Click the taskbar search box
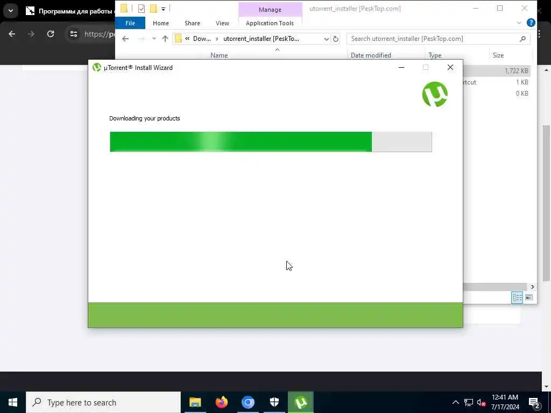The height and width of the screenshot is (413, 551). pyautogui.click(x=103, y=402)
